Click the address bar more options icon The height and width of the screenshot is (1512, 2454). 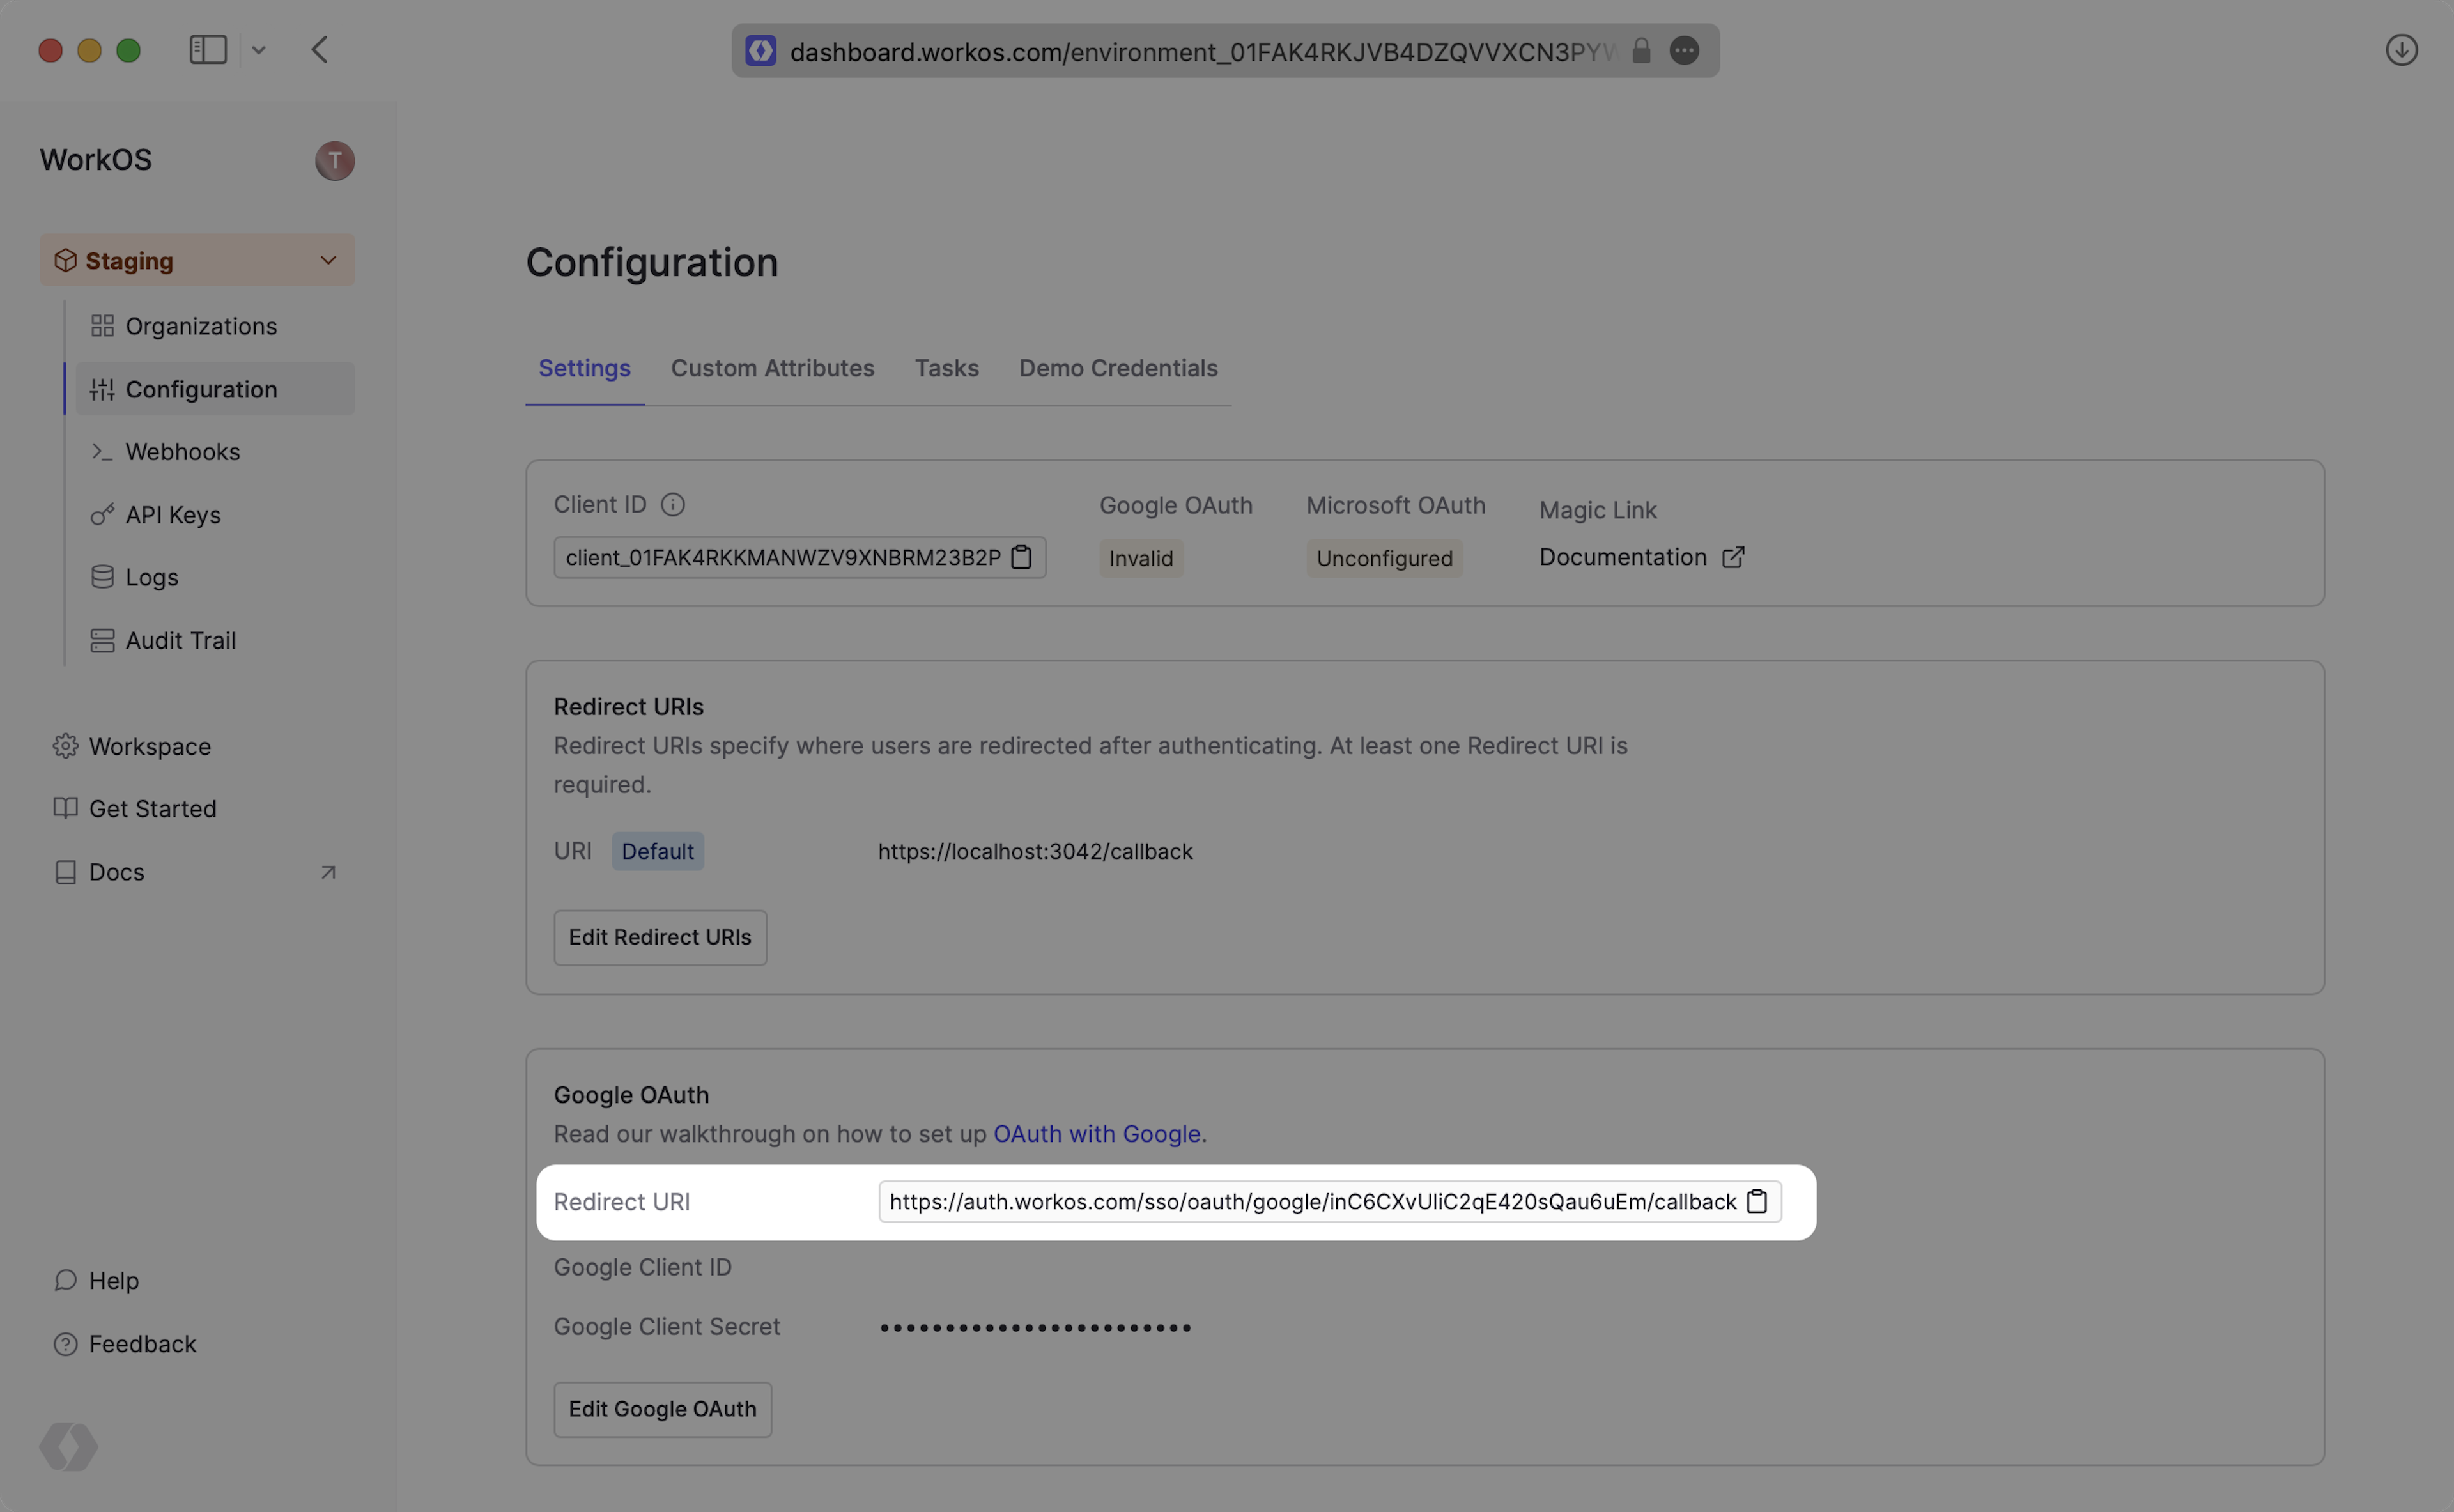[x=1684, y=51]
